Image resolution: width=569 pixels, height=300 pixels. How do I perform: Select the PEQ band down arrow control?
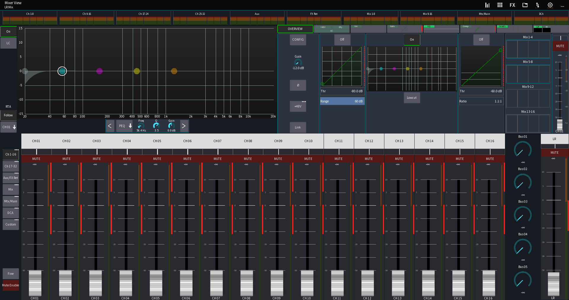click(x=130, y=126)
